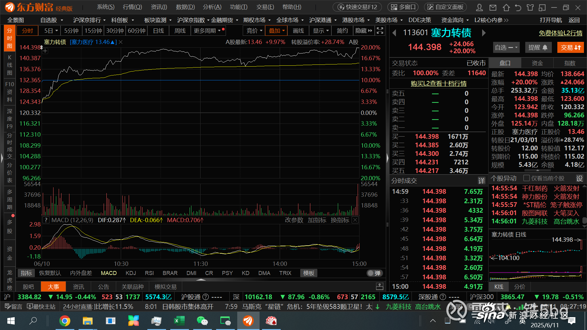The image size is (587, 330).
Task: Open the 留言 message icon in status bar
Action: coord(13,306)
